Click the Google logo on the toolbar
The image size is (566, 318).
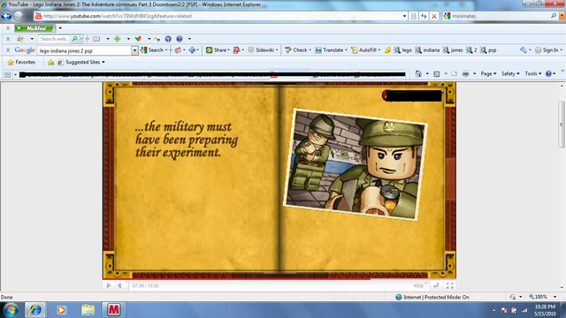[25, 50]
